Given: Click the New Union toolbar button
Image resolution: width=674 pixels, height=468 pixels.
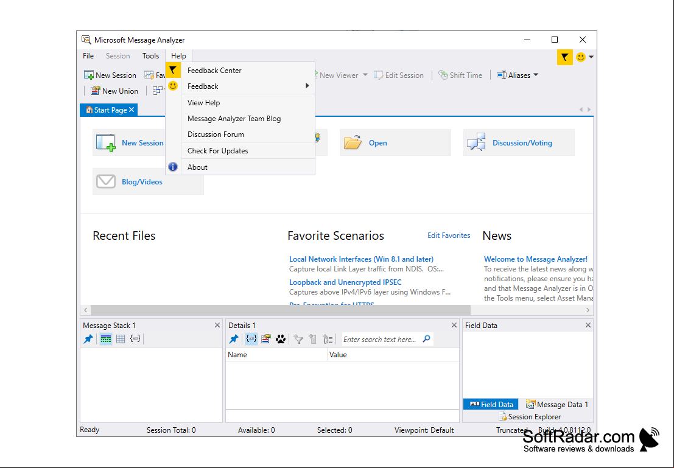Looking at the screenshot, I should (114, 91).
